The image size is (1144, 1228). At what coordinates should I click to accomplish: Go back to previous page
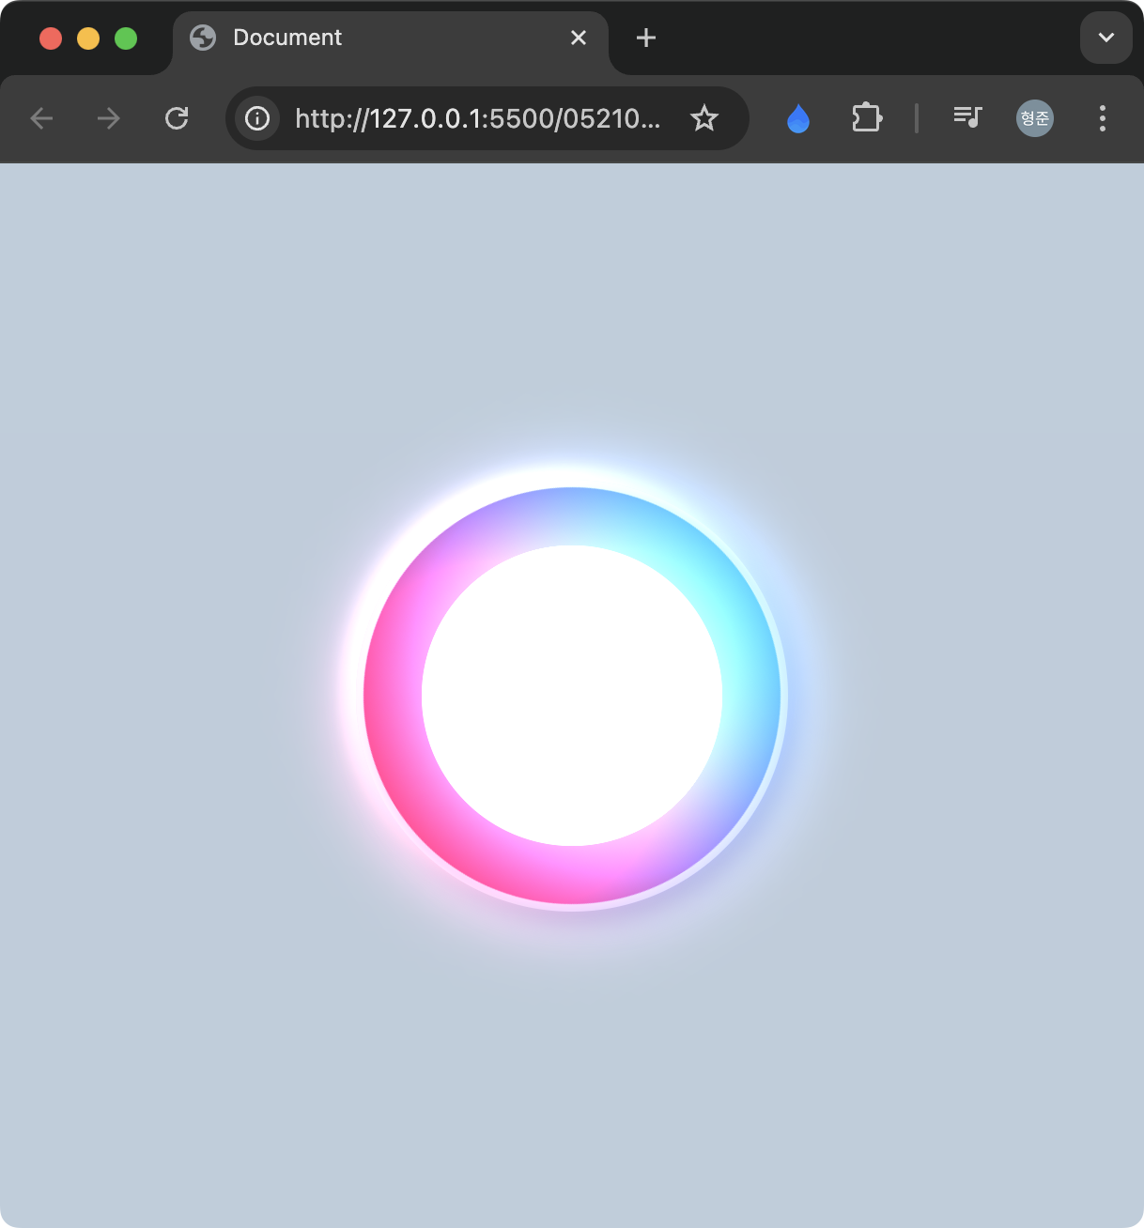pyautogui.click(x=41, y=118)
